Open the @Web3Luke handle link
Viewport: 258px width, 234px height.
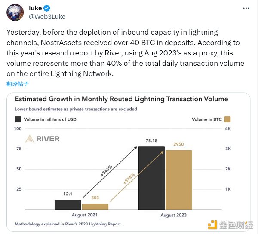point(47,17)
